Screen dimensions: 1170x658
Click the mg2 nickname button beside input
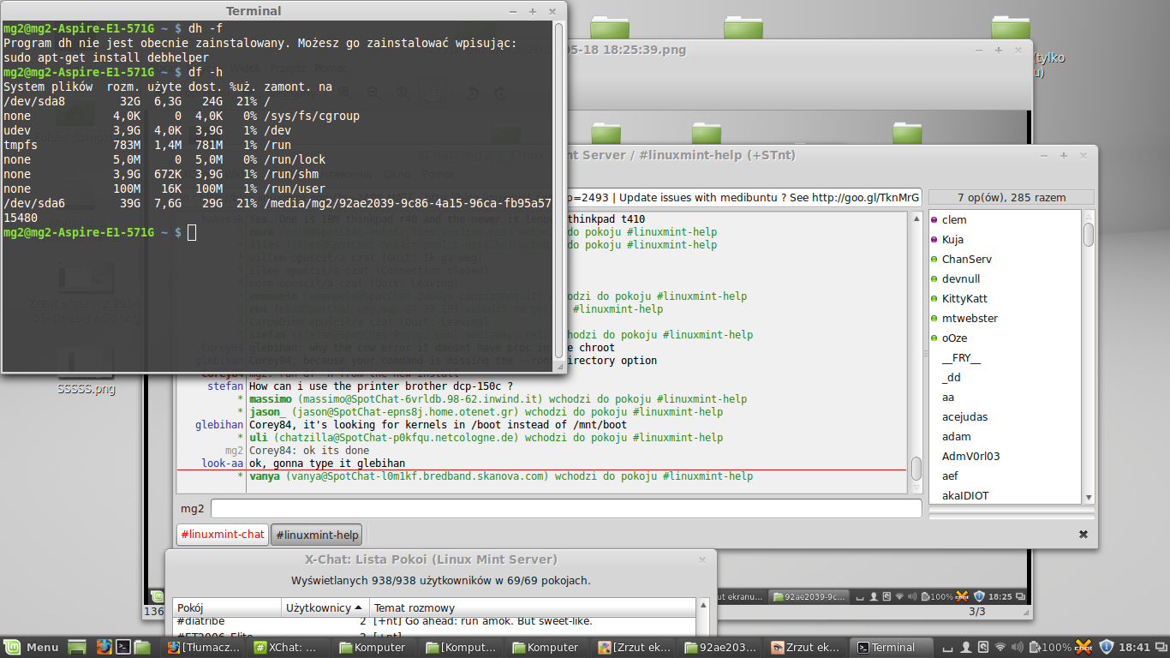193,508
